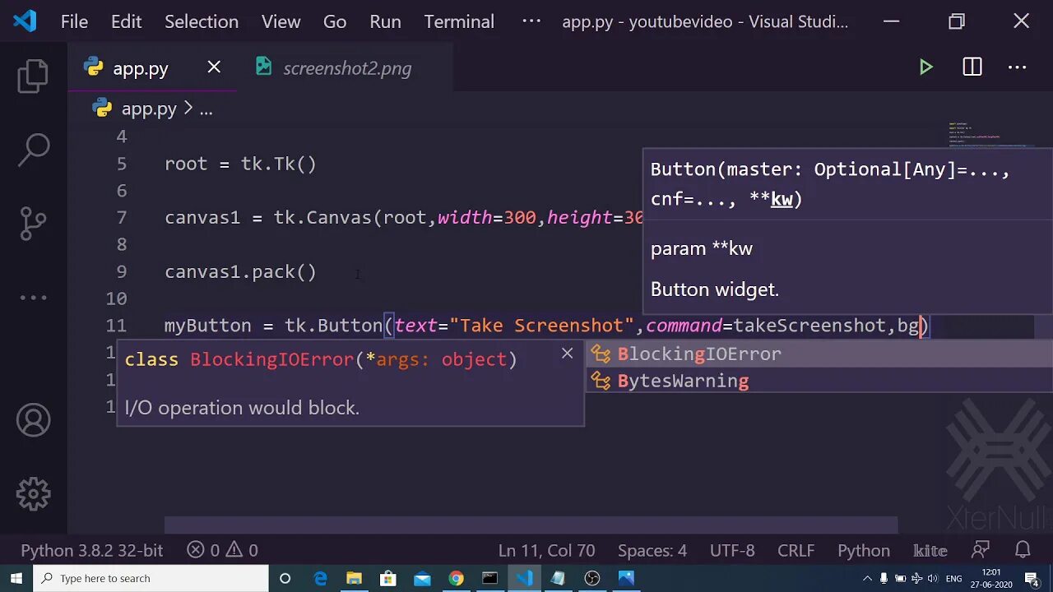Click the Windows search box

[x=151, y=578]
